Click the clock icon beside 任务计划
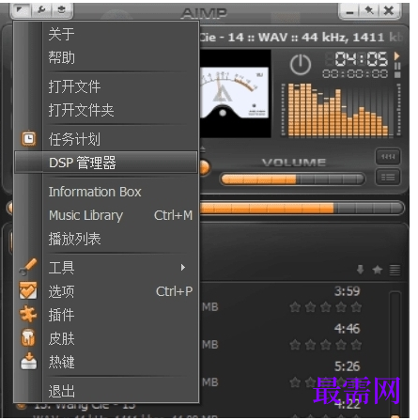 point(28,138)
